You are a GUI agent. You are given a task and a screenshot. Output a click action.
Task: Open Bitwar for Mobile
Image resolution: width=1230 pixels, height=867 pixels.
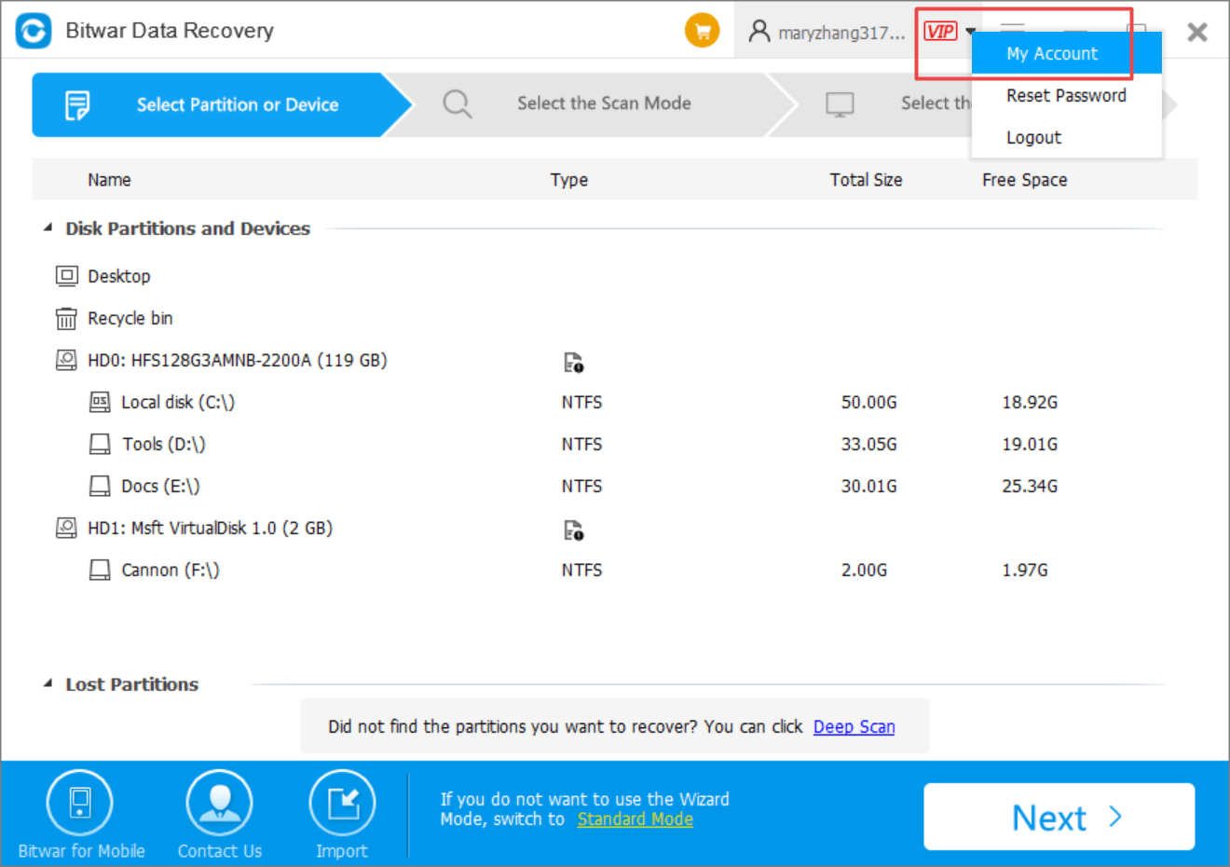[81, 815]
